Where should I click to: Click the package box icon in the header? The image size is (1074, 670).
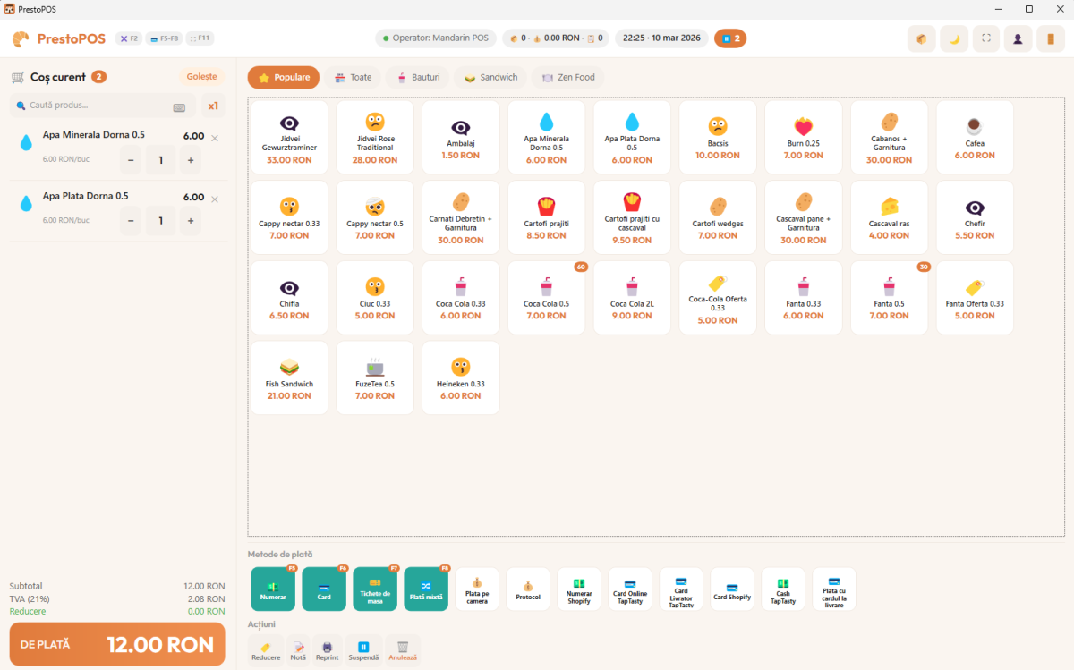[921, 38]
